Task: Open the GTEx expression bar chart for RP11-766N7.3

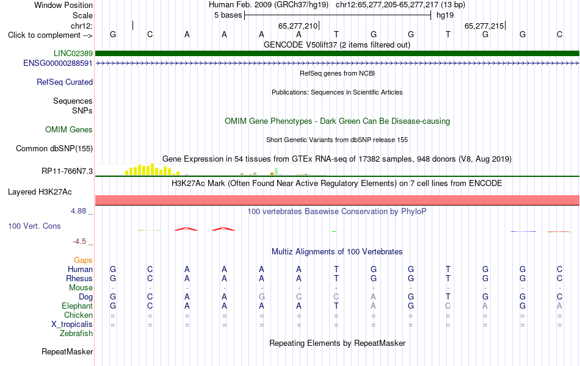Action: pos(211,170)
